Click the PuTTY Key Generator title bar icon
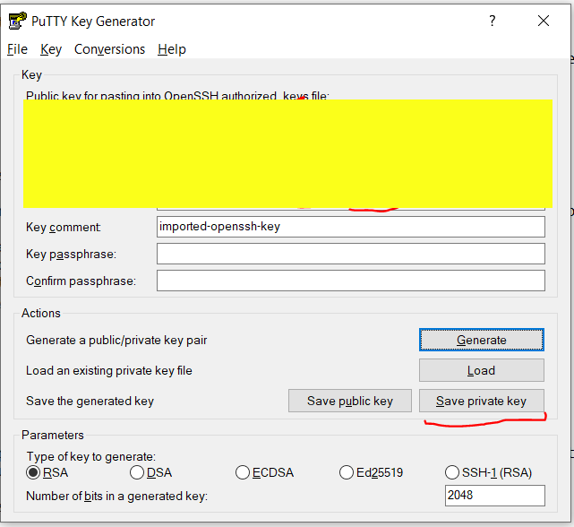574x527 pixels. pos(17,22)
